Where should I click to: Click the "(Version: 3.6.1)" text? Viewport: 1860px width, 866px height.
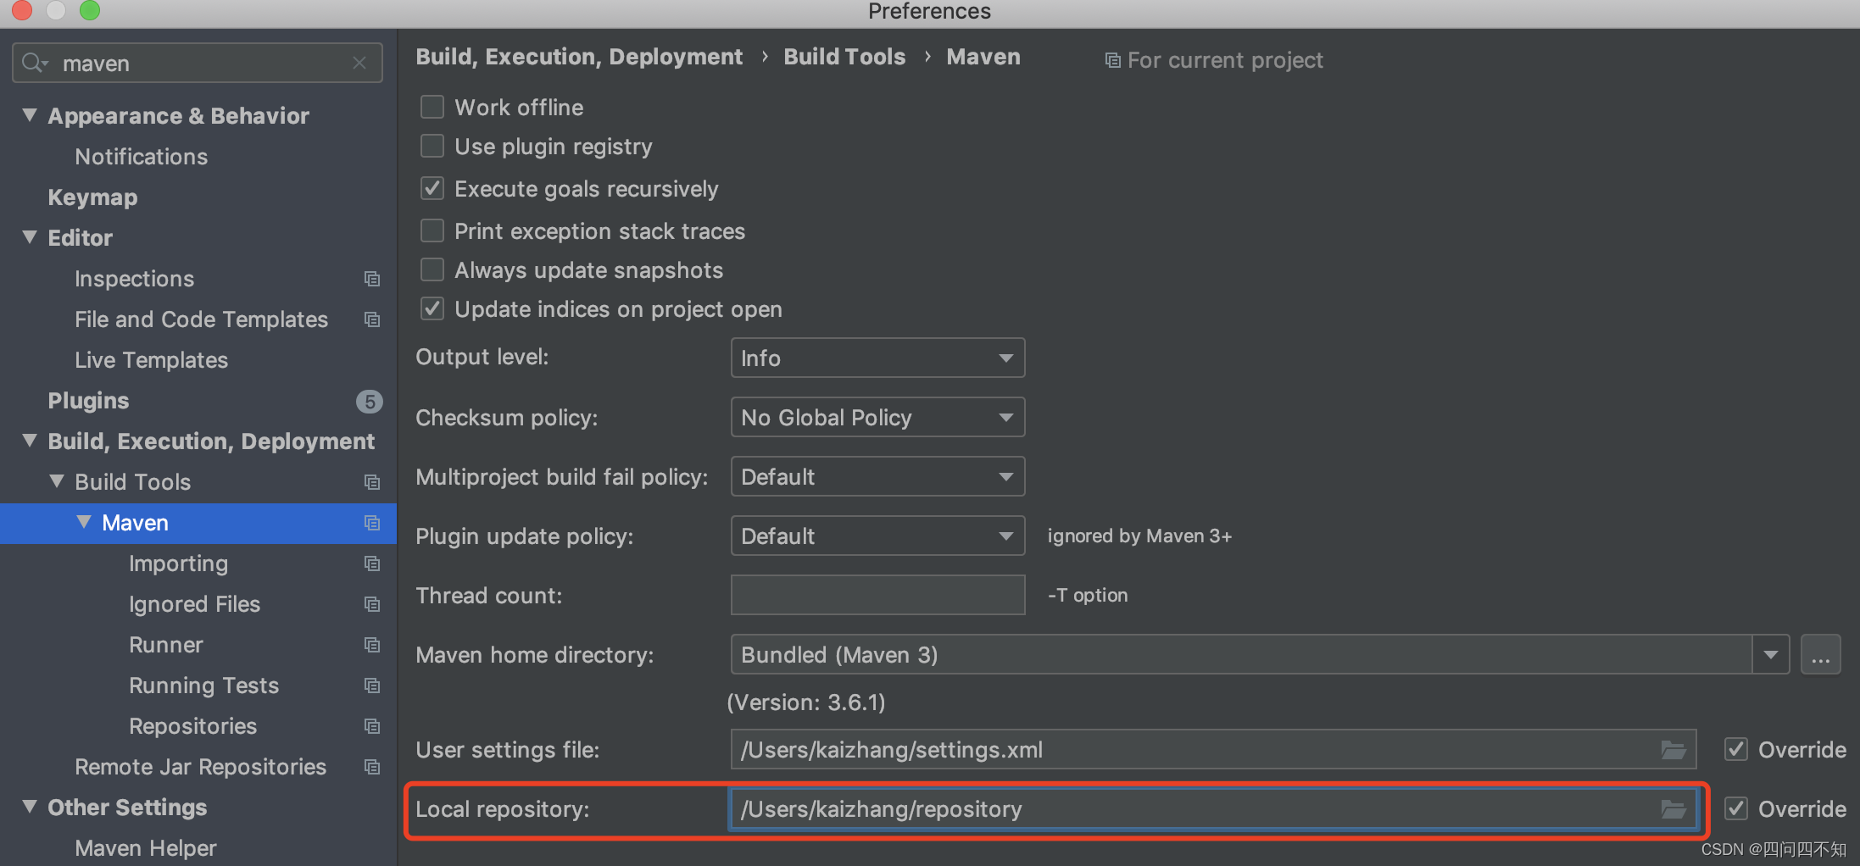click(x=806, y=702)
